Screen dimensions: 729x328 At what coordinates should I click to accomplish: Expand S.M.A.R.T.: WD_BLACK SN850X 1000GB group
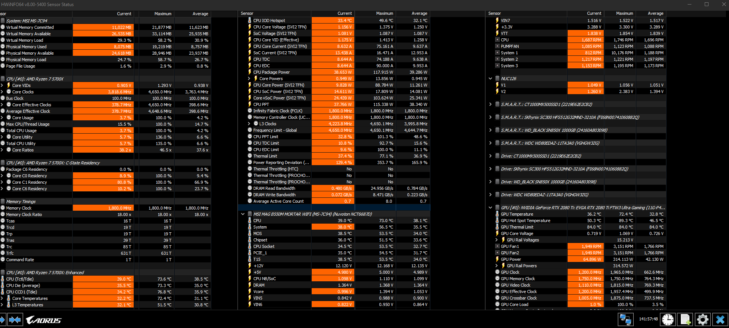tap(490, 130)
